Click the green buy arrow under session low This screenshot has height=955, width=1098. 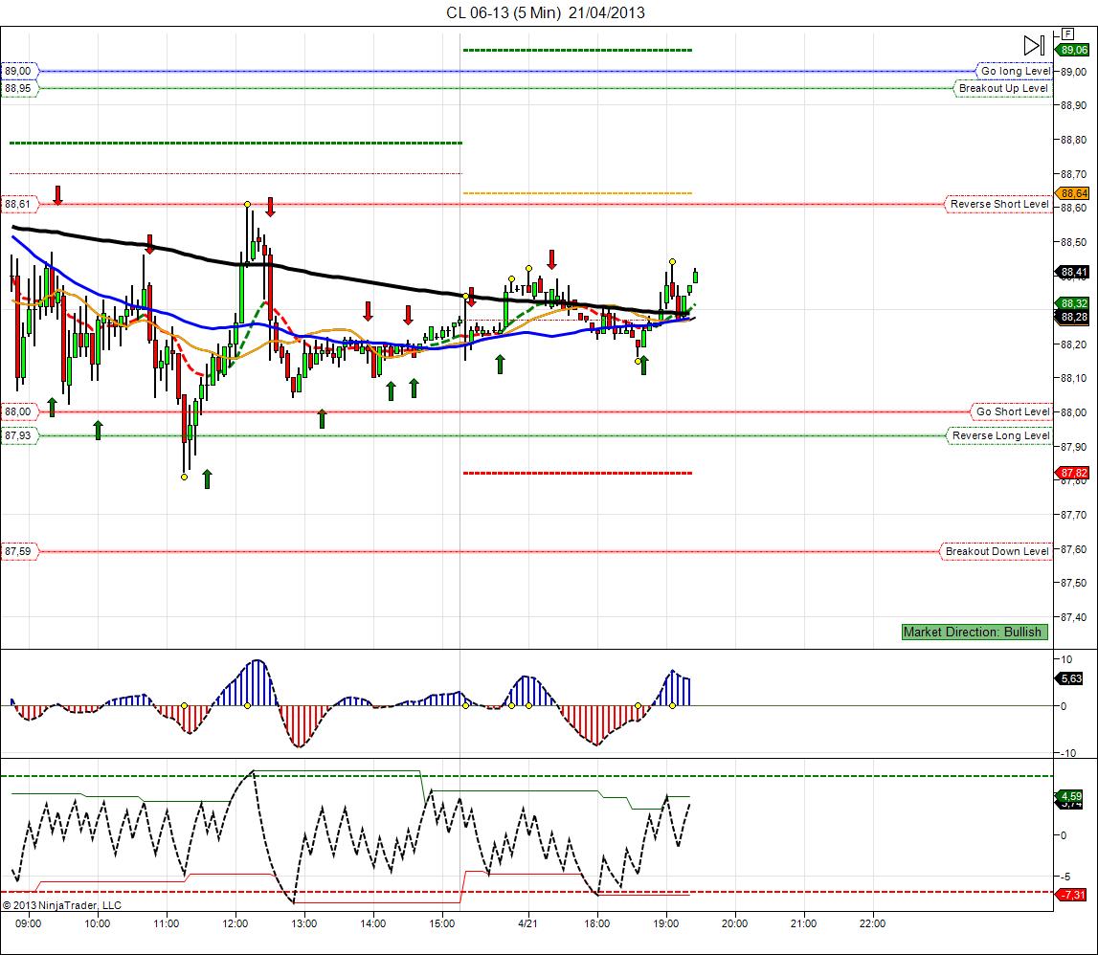tap(207, 478)
